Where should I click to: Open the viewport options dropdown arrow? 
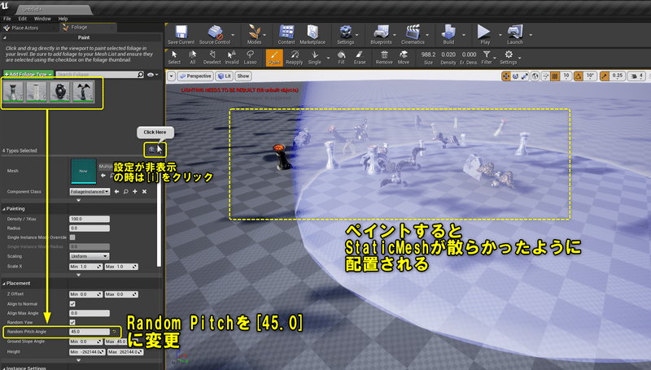[171, 76]
